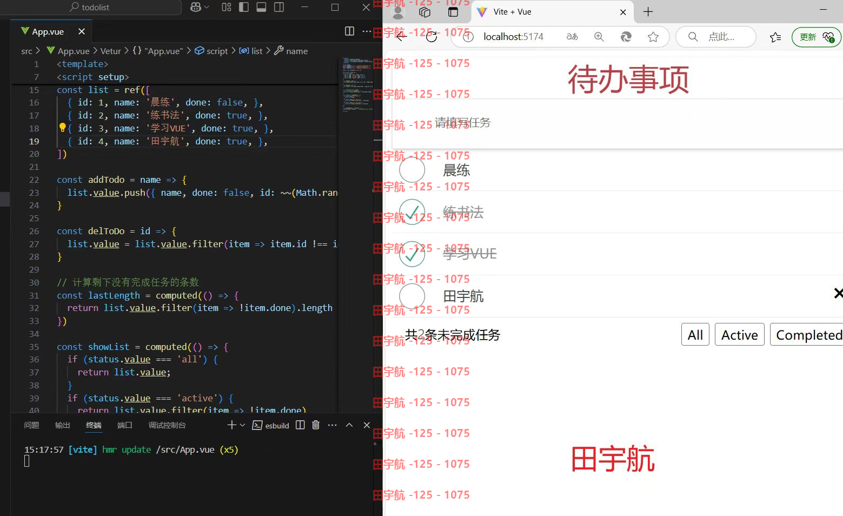The height and width of the screenshot is (516, 843).
Task: Click the Edge extension icon in address bar
Action: (626, 37)
